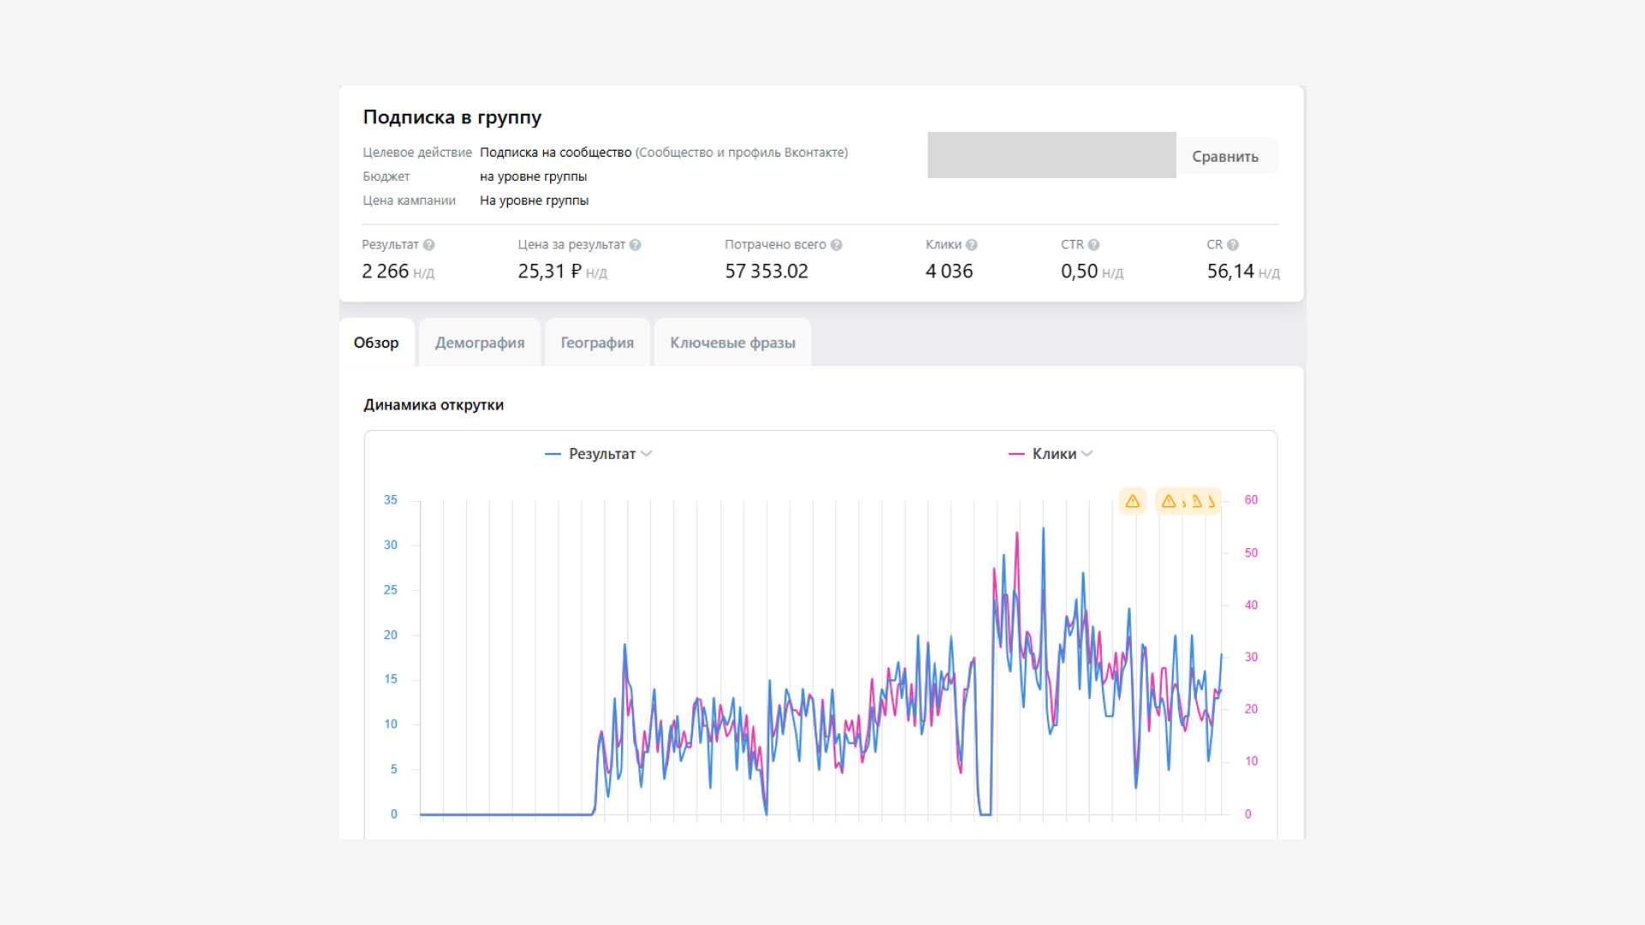The width and height of the screenshot is (1645, 925).
Task: Select the Ключевые фразы tab
Action: pyautogui.click(x=733, y=343)
